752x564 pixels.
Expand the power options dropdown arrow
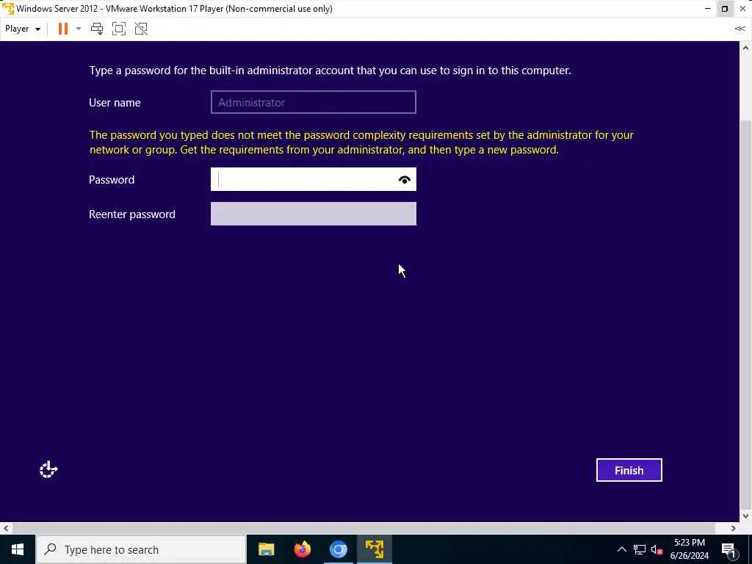tap(79, 29)
